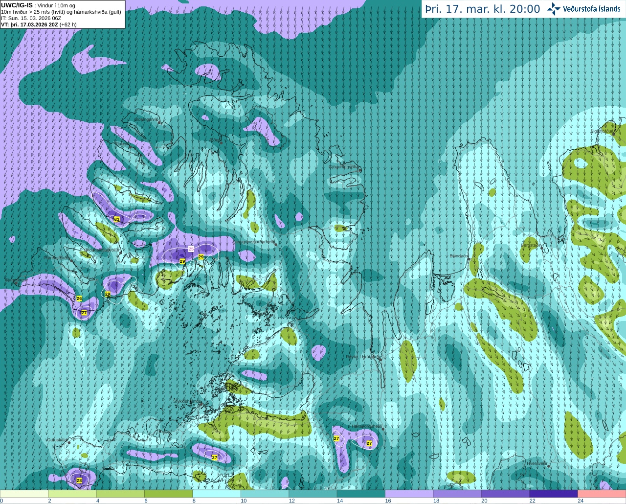This screenshot has width=626, height=504.
Task: Click the 27 gust label south of Stykkishólmur
Action: pos(215,457)
